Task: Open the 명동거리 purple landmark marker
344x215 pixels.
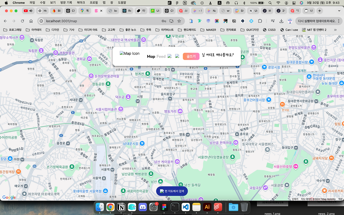Action: pos(180,111)
